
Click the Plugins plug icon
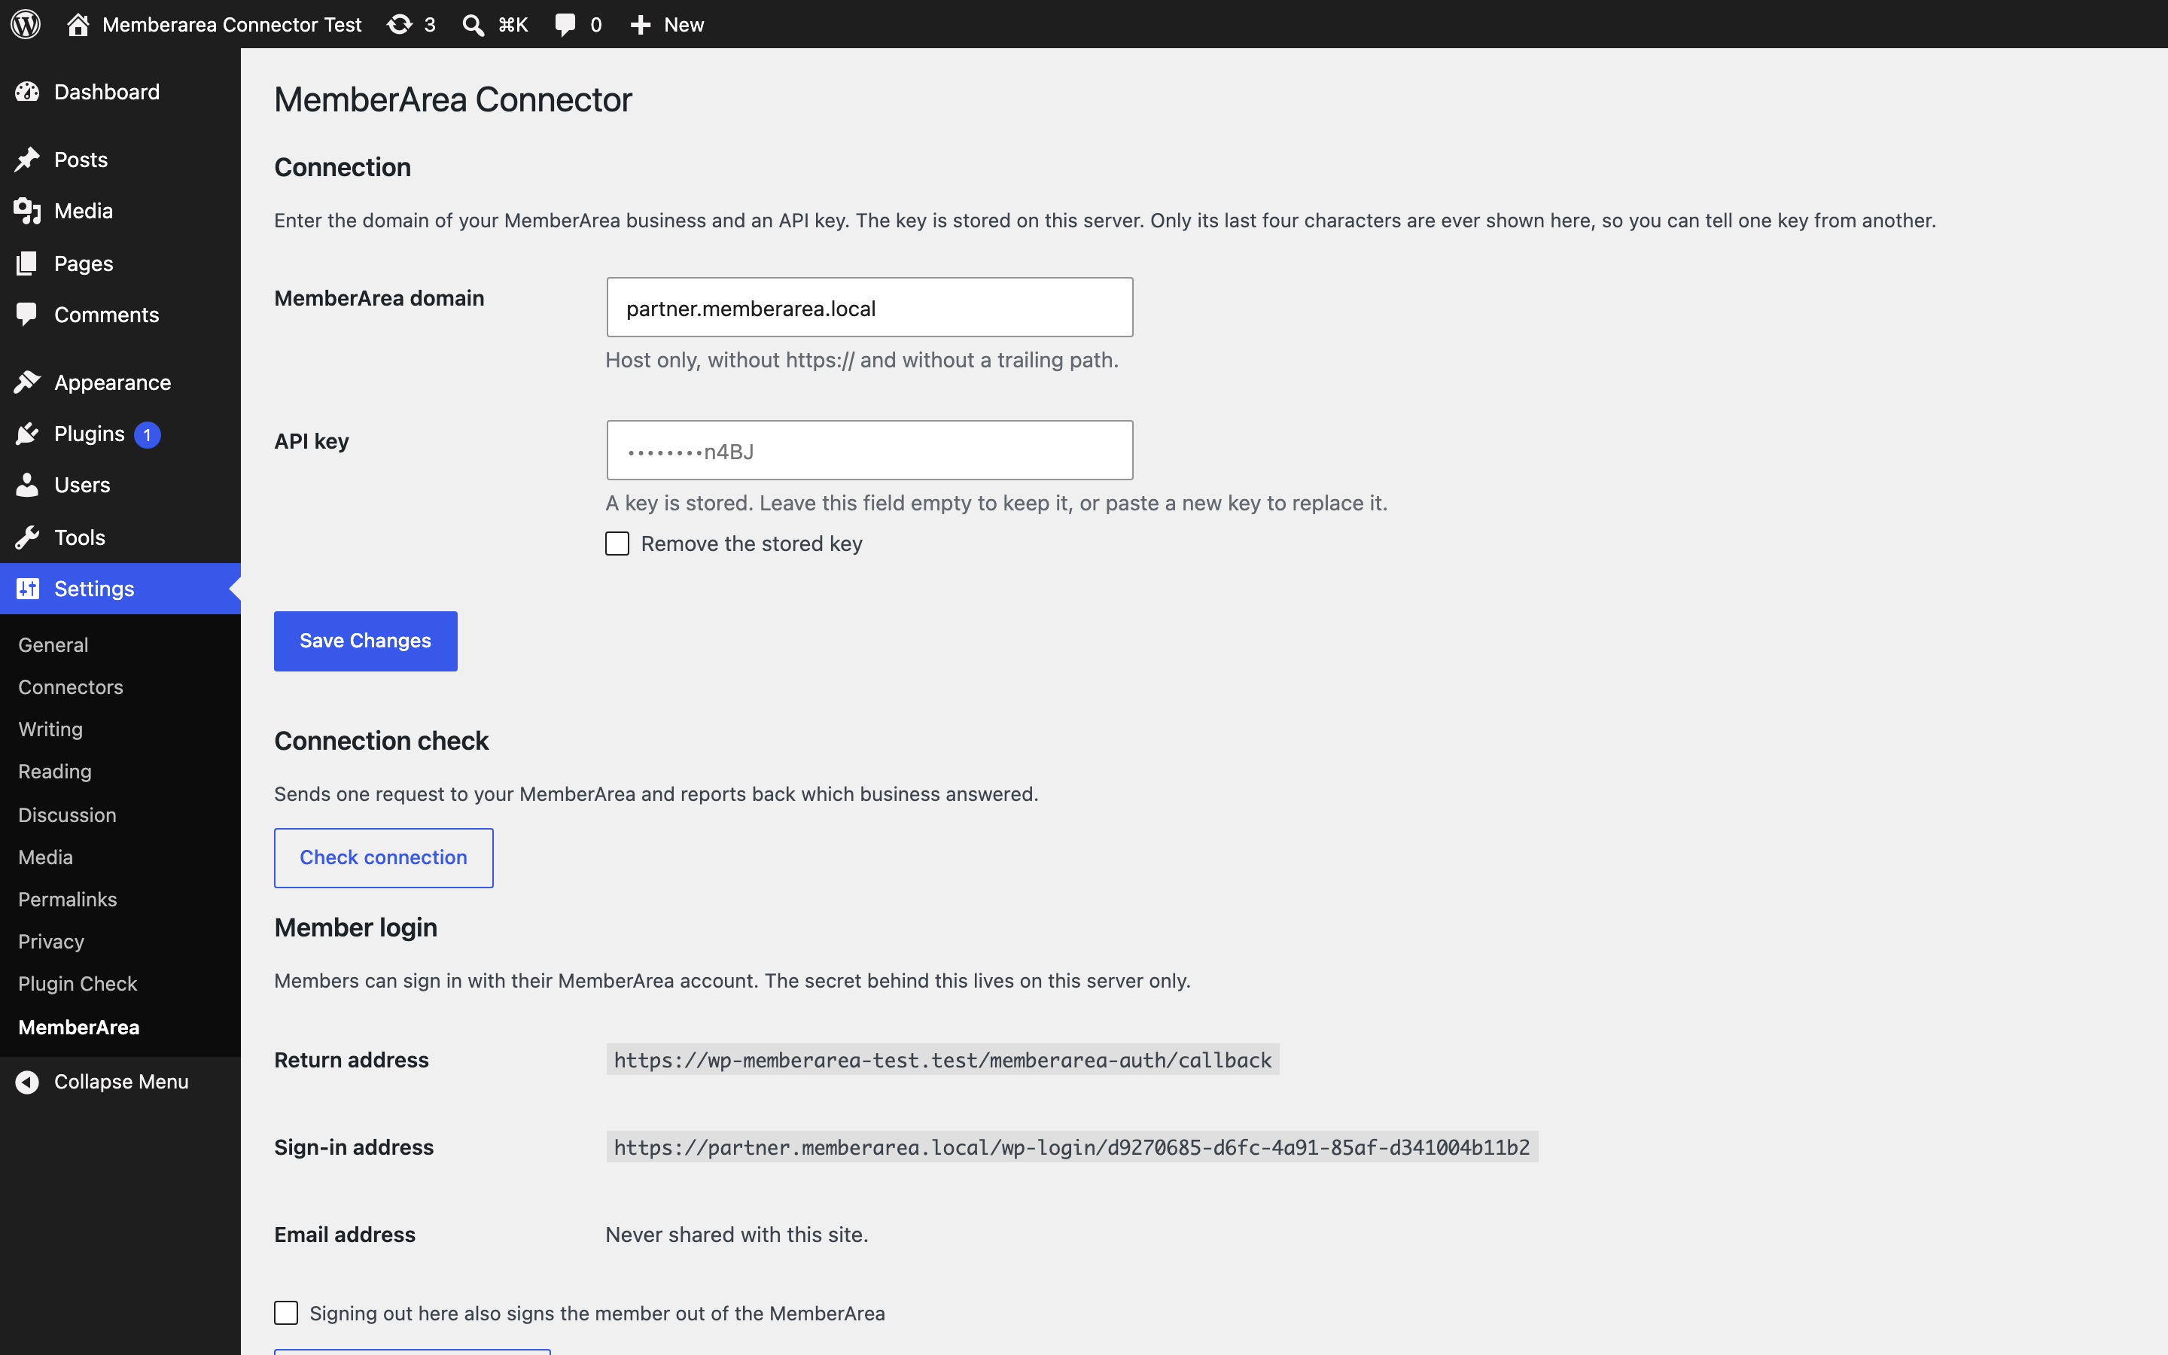coord(27,434)
